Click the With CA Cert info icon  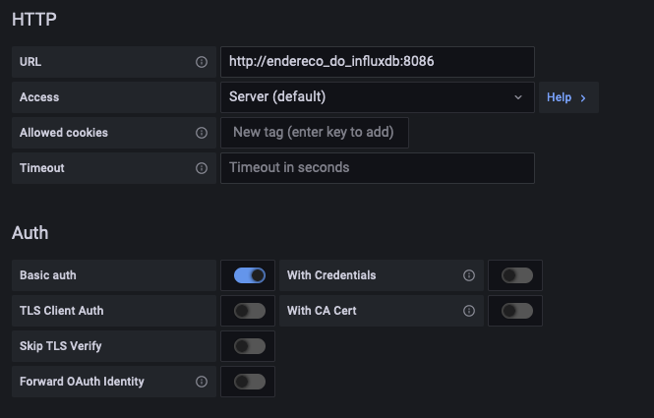469,311
